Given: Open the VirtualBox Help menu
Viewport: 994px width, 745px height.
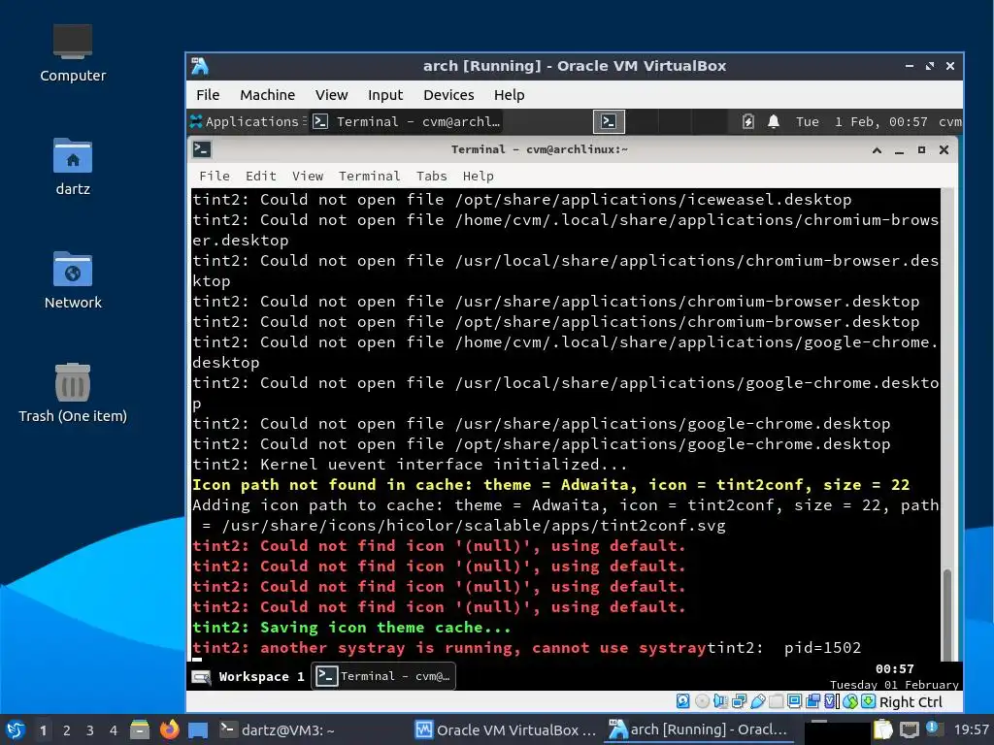Looking at the screenshot, I should point(509,95).
